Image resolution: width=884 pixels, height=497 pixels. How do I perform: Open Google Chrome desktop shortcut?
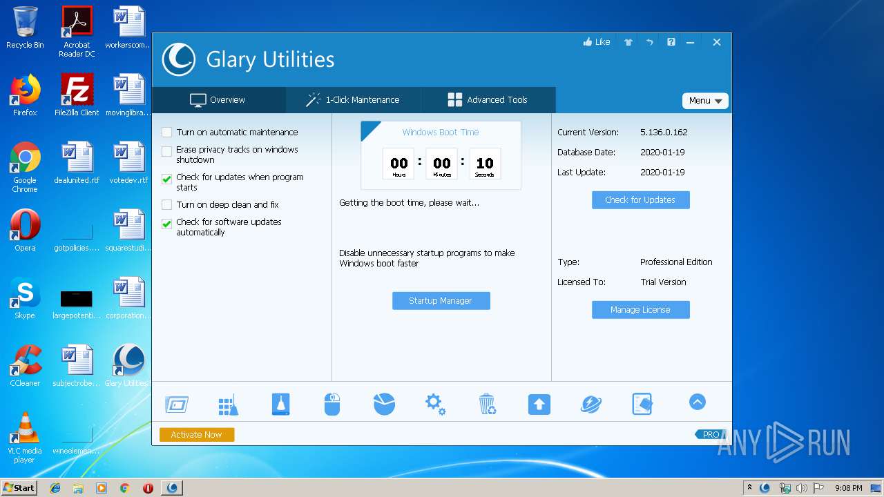pos(25,167)
